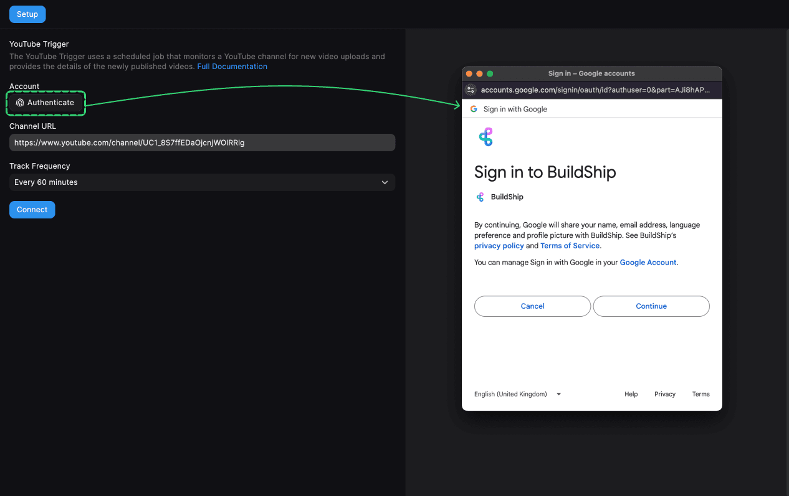Click the Track Frequency chevron arrow
Screen dimensions: 789x496
coord(385,182)
